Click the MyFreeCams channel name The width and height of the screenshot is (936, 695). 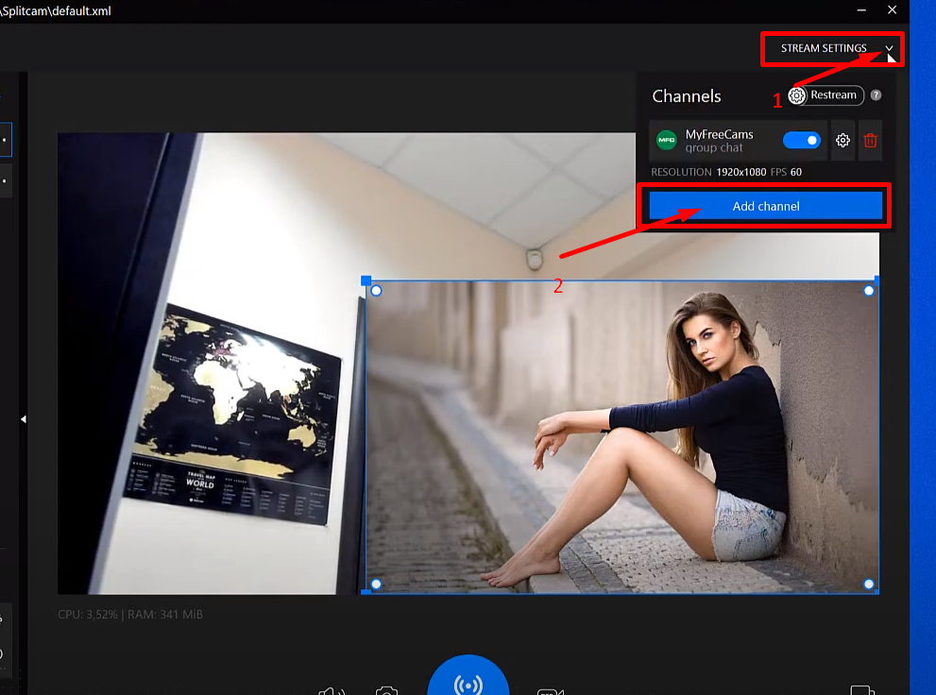click(x=719, y=134)
